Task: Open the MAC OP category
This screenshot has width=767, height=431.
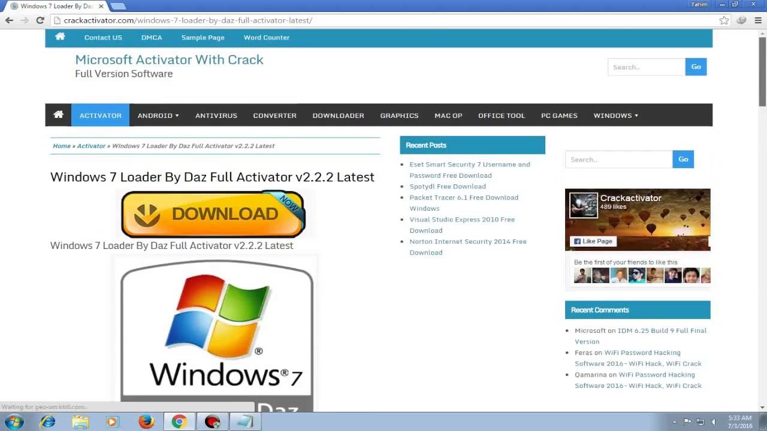Action: click(x=448, y=115)
